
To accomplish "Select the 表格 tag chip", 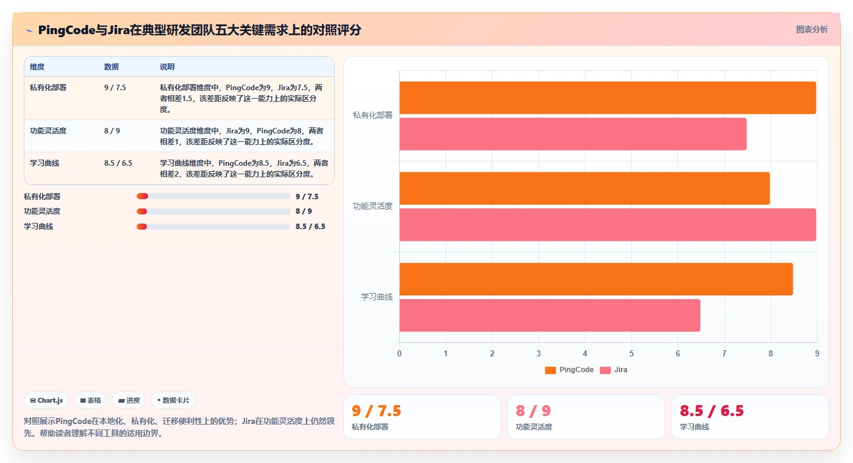I will 90,400.
